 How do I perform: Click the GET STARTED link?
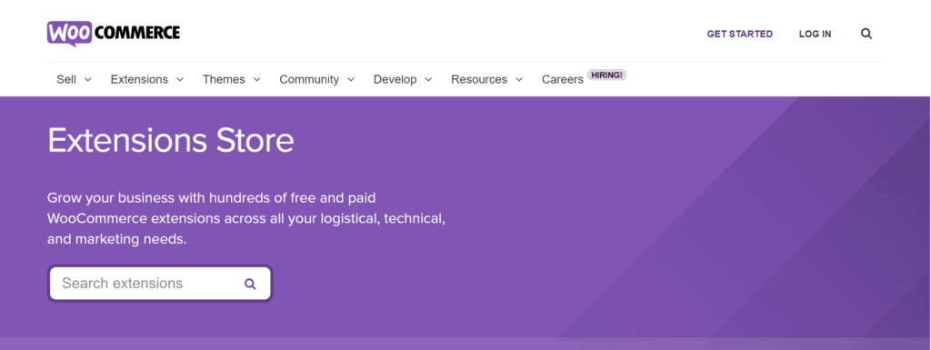point(740,35)
